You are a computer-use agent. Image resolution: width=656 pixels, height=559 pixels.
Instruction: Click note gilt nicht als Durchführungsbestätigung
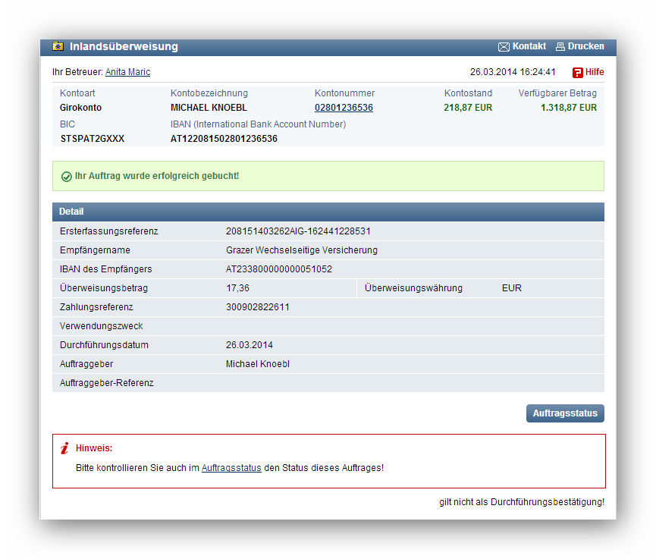click(522, 501)
